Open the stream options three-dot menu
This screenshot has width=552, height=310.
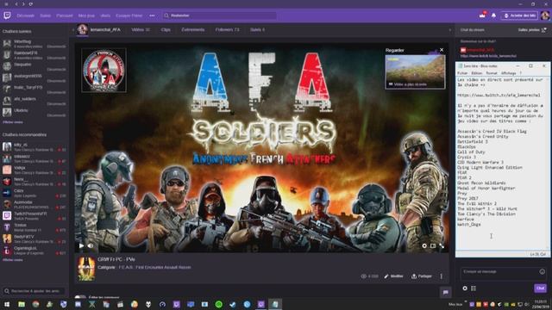(441, 276)
